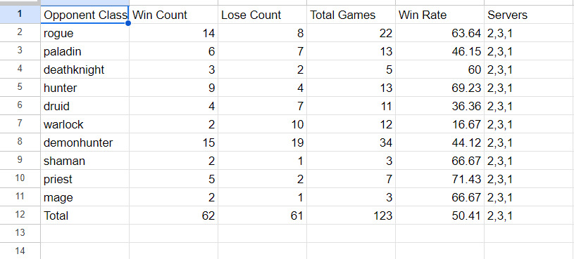Select hunter win count cell 9
Screen dimensions: 574x259
(x=173, y=88)
